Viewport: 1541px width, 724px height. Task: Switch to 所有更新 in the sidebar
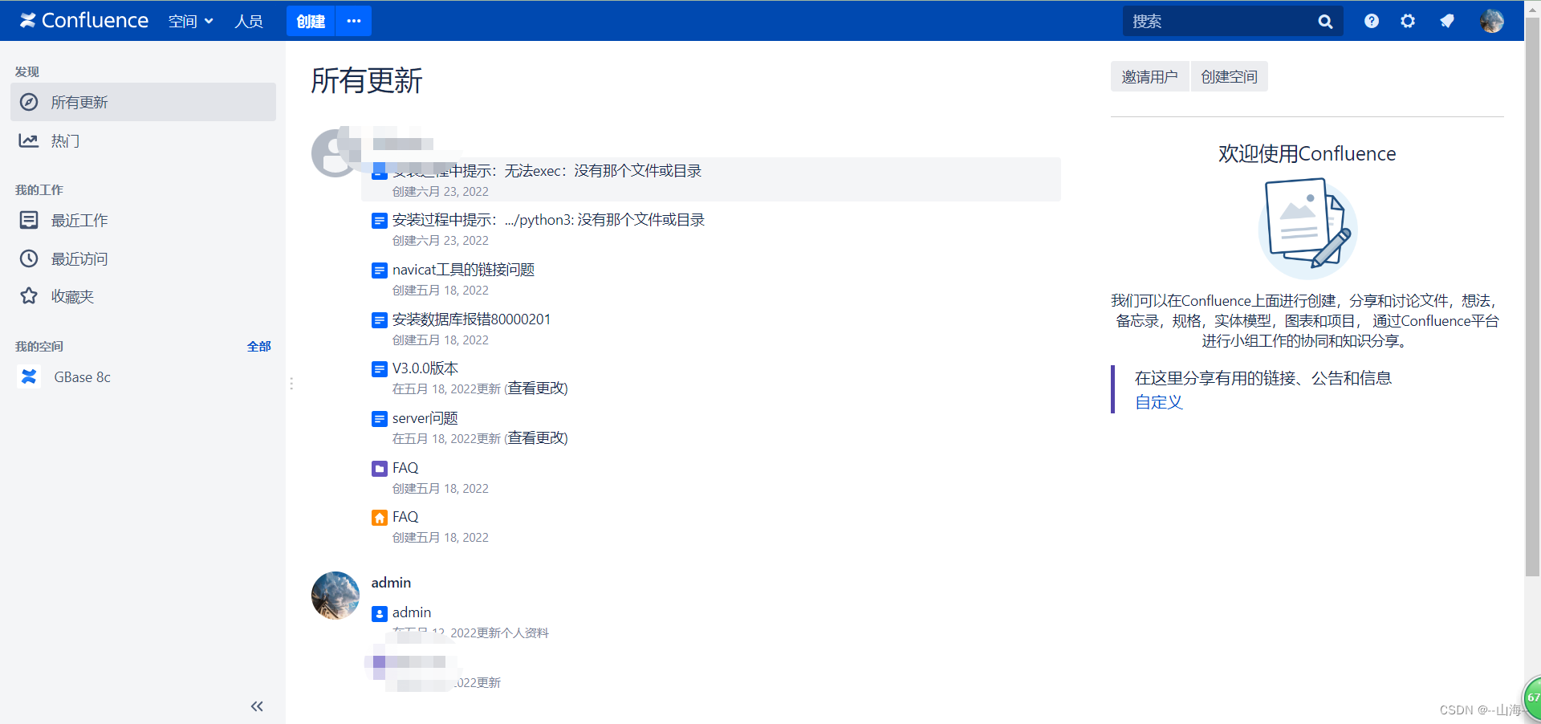click(x=78, y=102)
